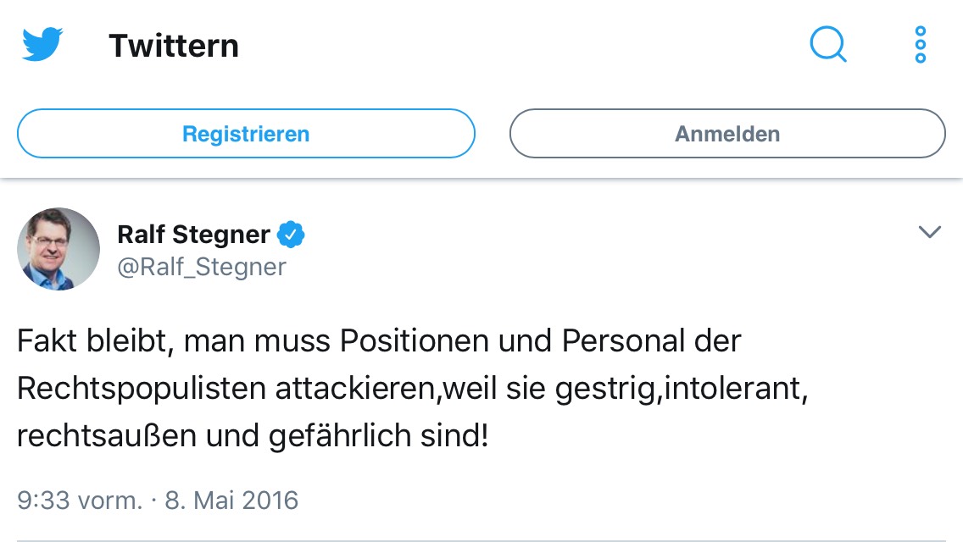The height and width of the screenshot is (542, 963).
Task: Expand the tweet options chevron
Action: point(930,232)
